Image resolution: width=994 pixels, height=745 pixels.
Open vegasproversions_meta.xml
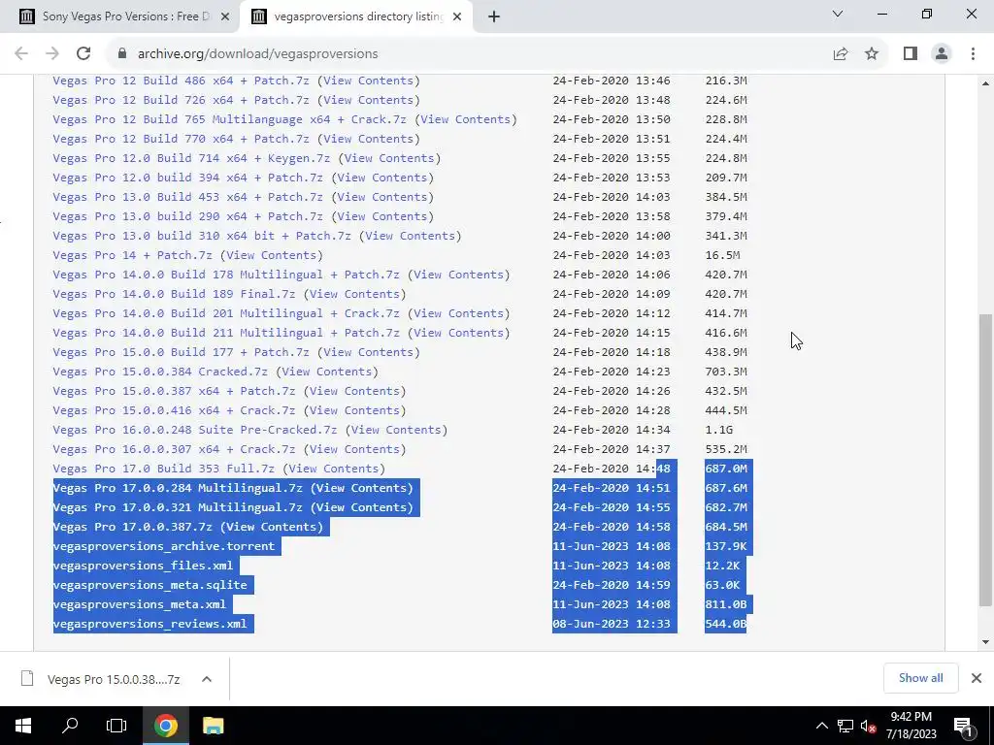[x=140, y=604]
